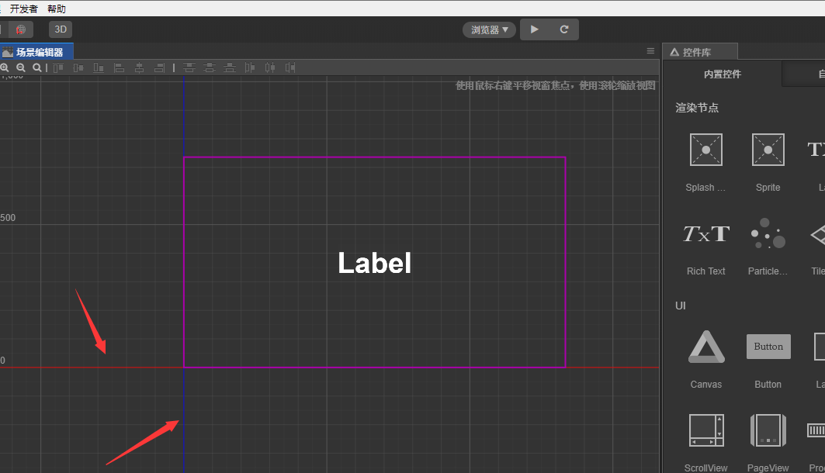Open scene editor panel menu icon
Image resolution: width=825 pixels, height=473 pixels.
click(x=650, y=51)
